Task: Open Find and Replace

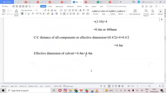Action: tap(146, 13)
